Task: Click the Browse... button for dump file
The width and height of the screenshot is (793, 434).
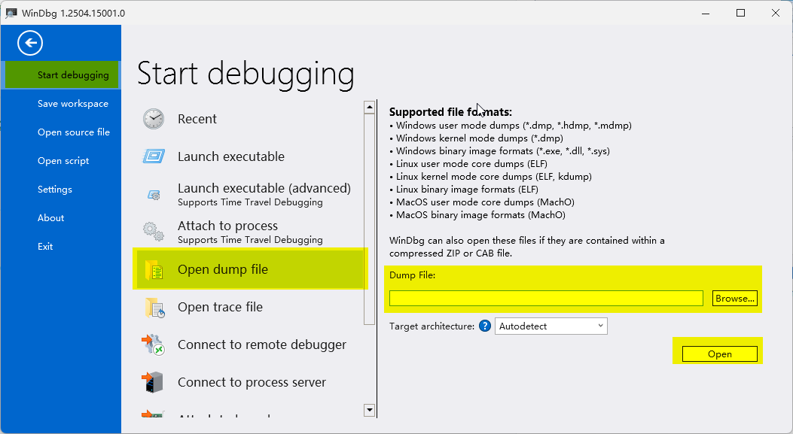Action: [x=735, y=299]
